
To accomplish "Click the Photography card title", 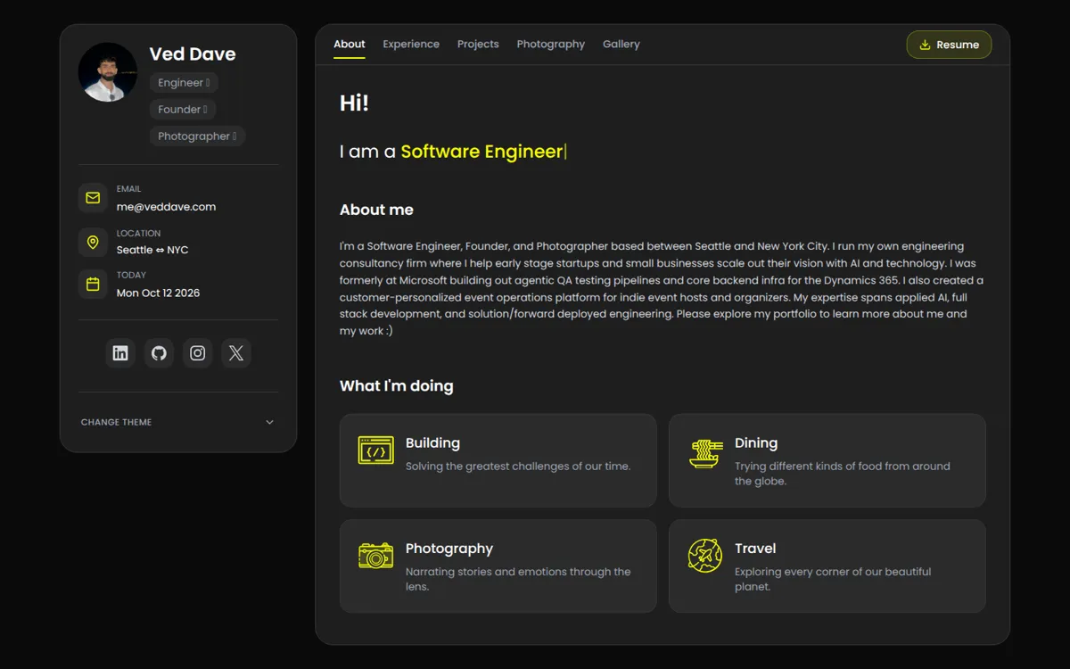I will point(449,549).
